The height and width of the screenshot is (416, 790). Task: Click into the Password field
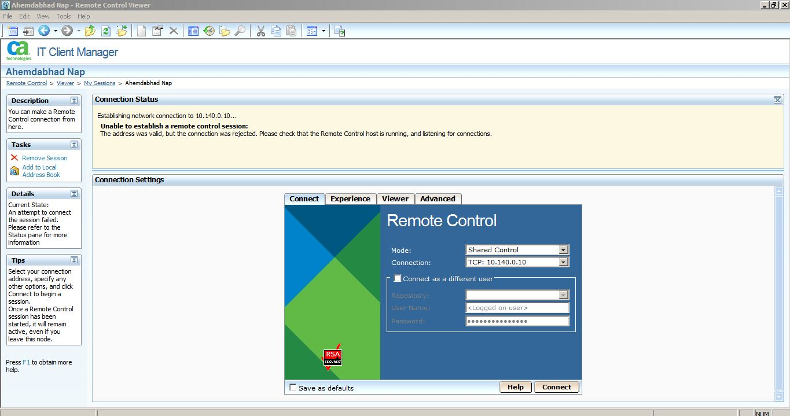click(x=517, y=321)
